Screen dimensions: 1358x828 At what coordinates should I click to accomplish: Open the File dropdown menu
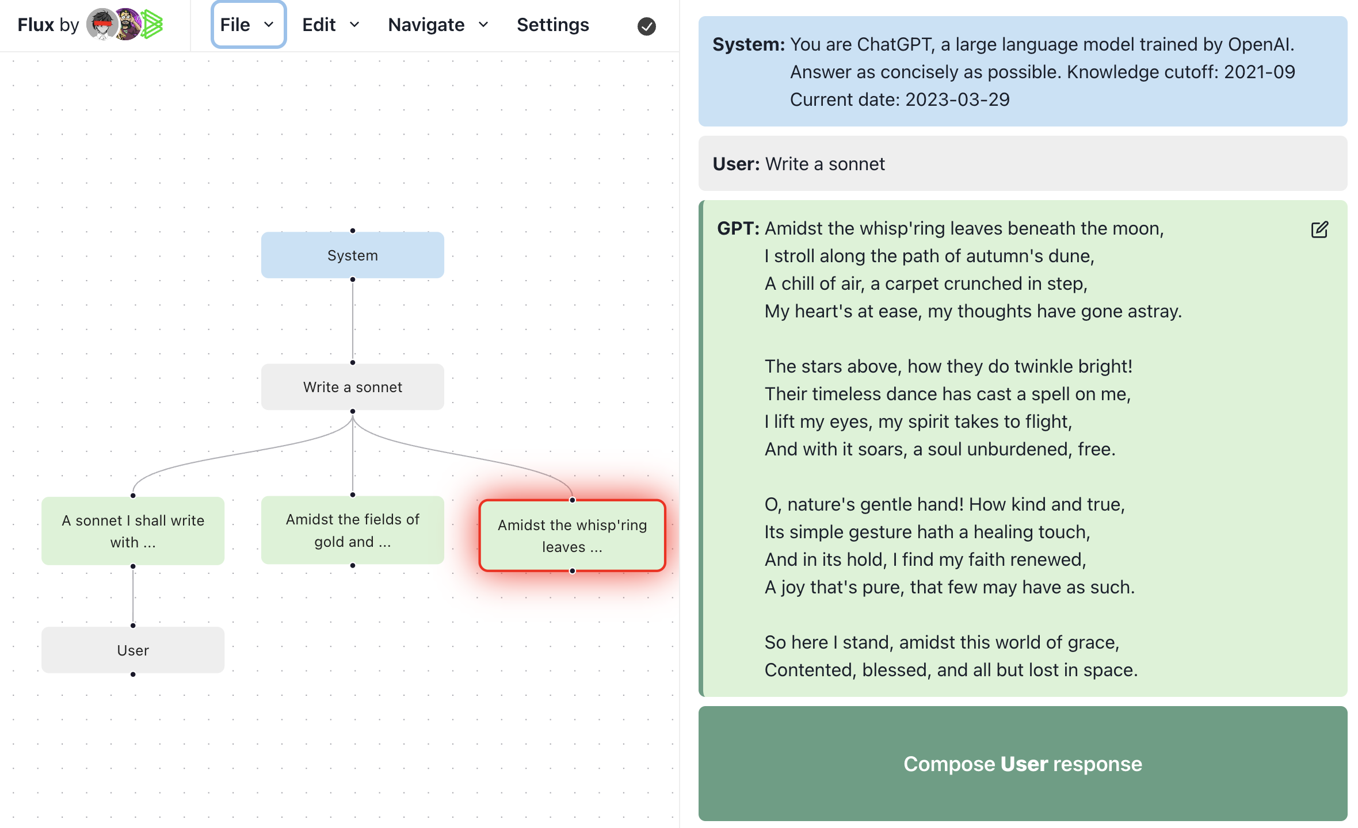248,25
